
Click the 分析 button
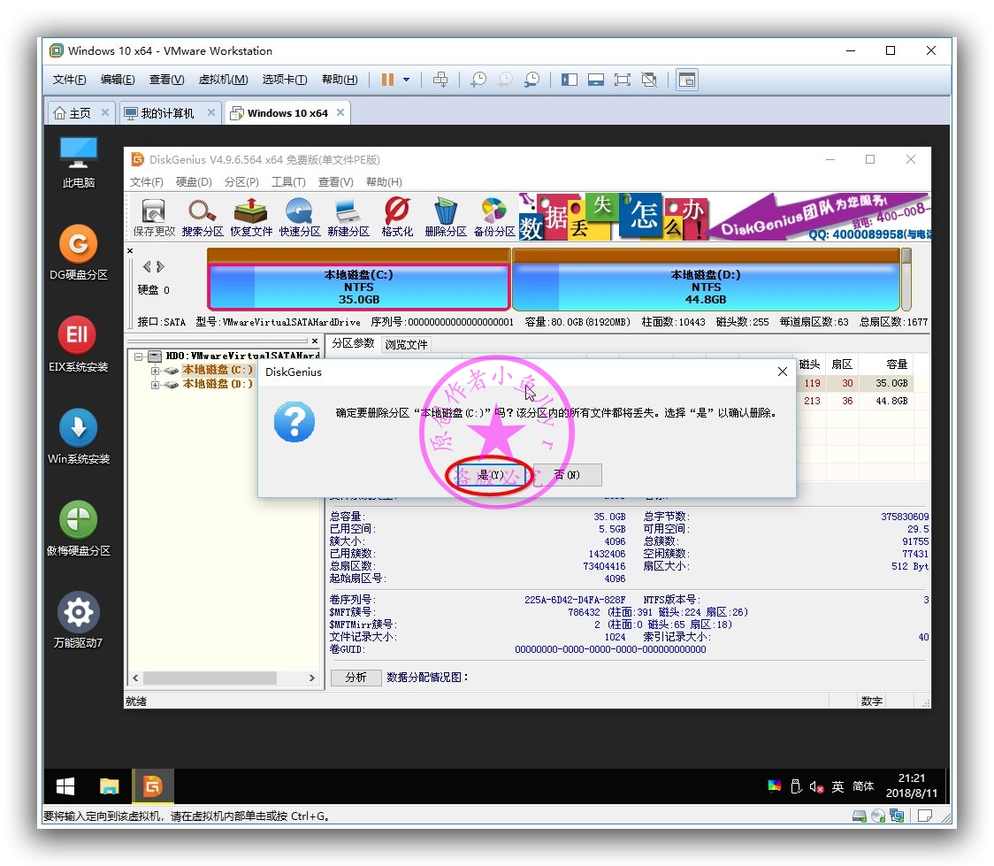[x=356, y=677]
